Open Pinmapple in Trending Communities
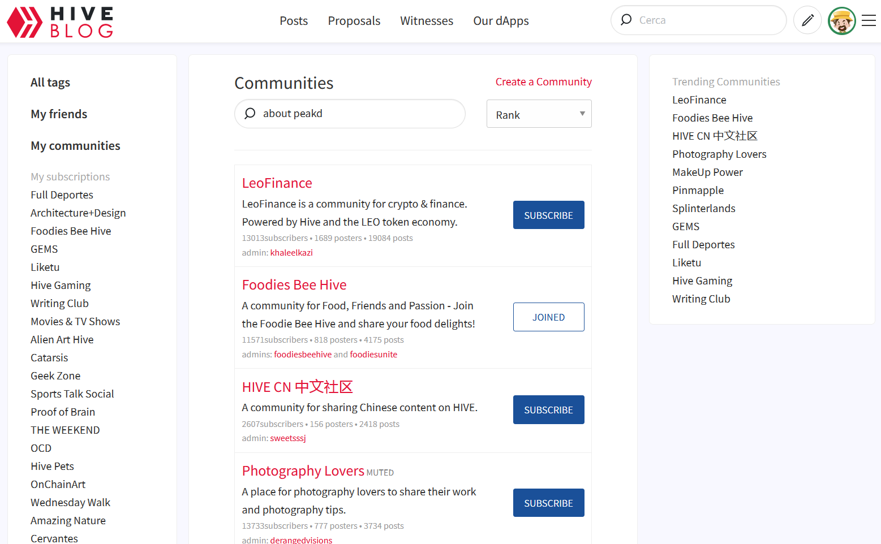 pyautogui.click(x=698, y=191)
